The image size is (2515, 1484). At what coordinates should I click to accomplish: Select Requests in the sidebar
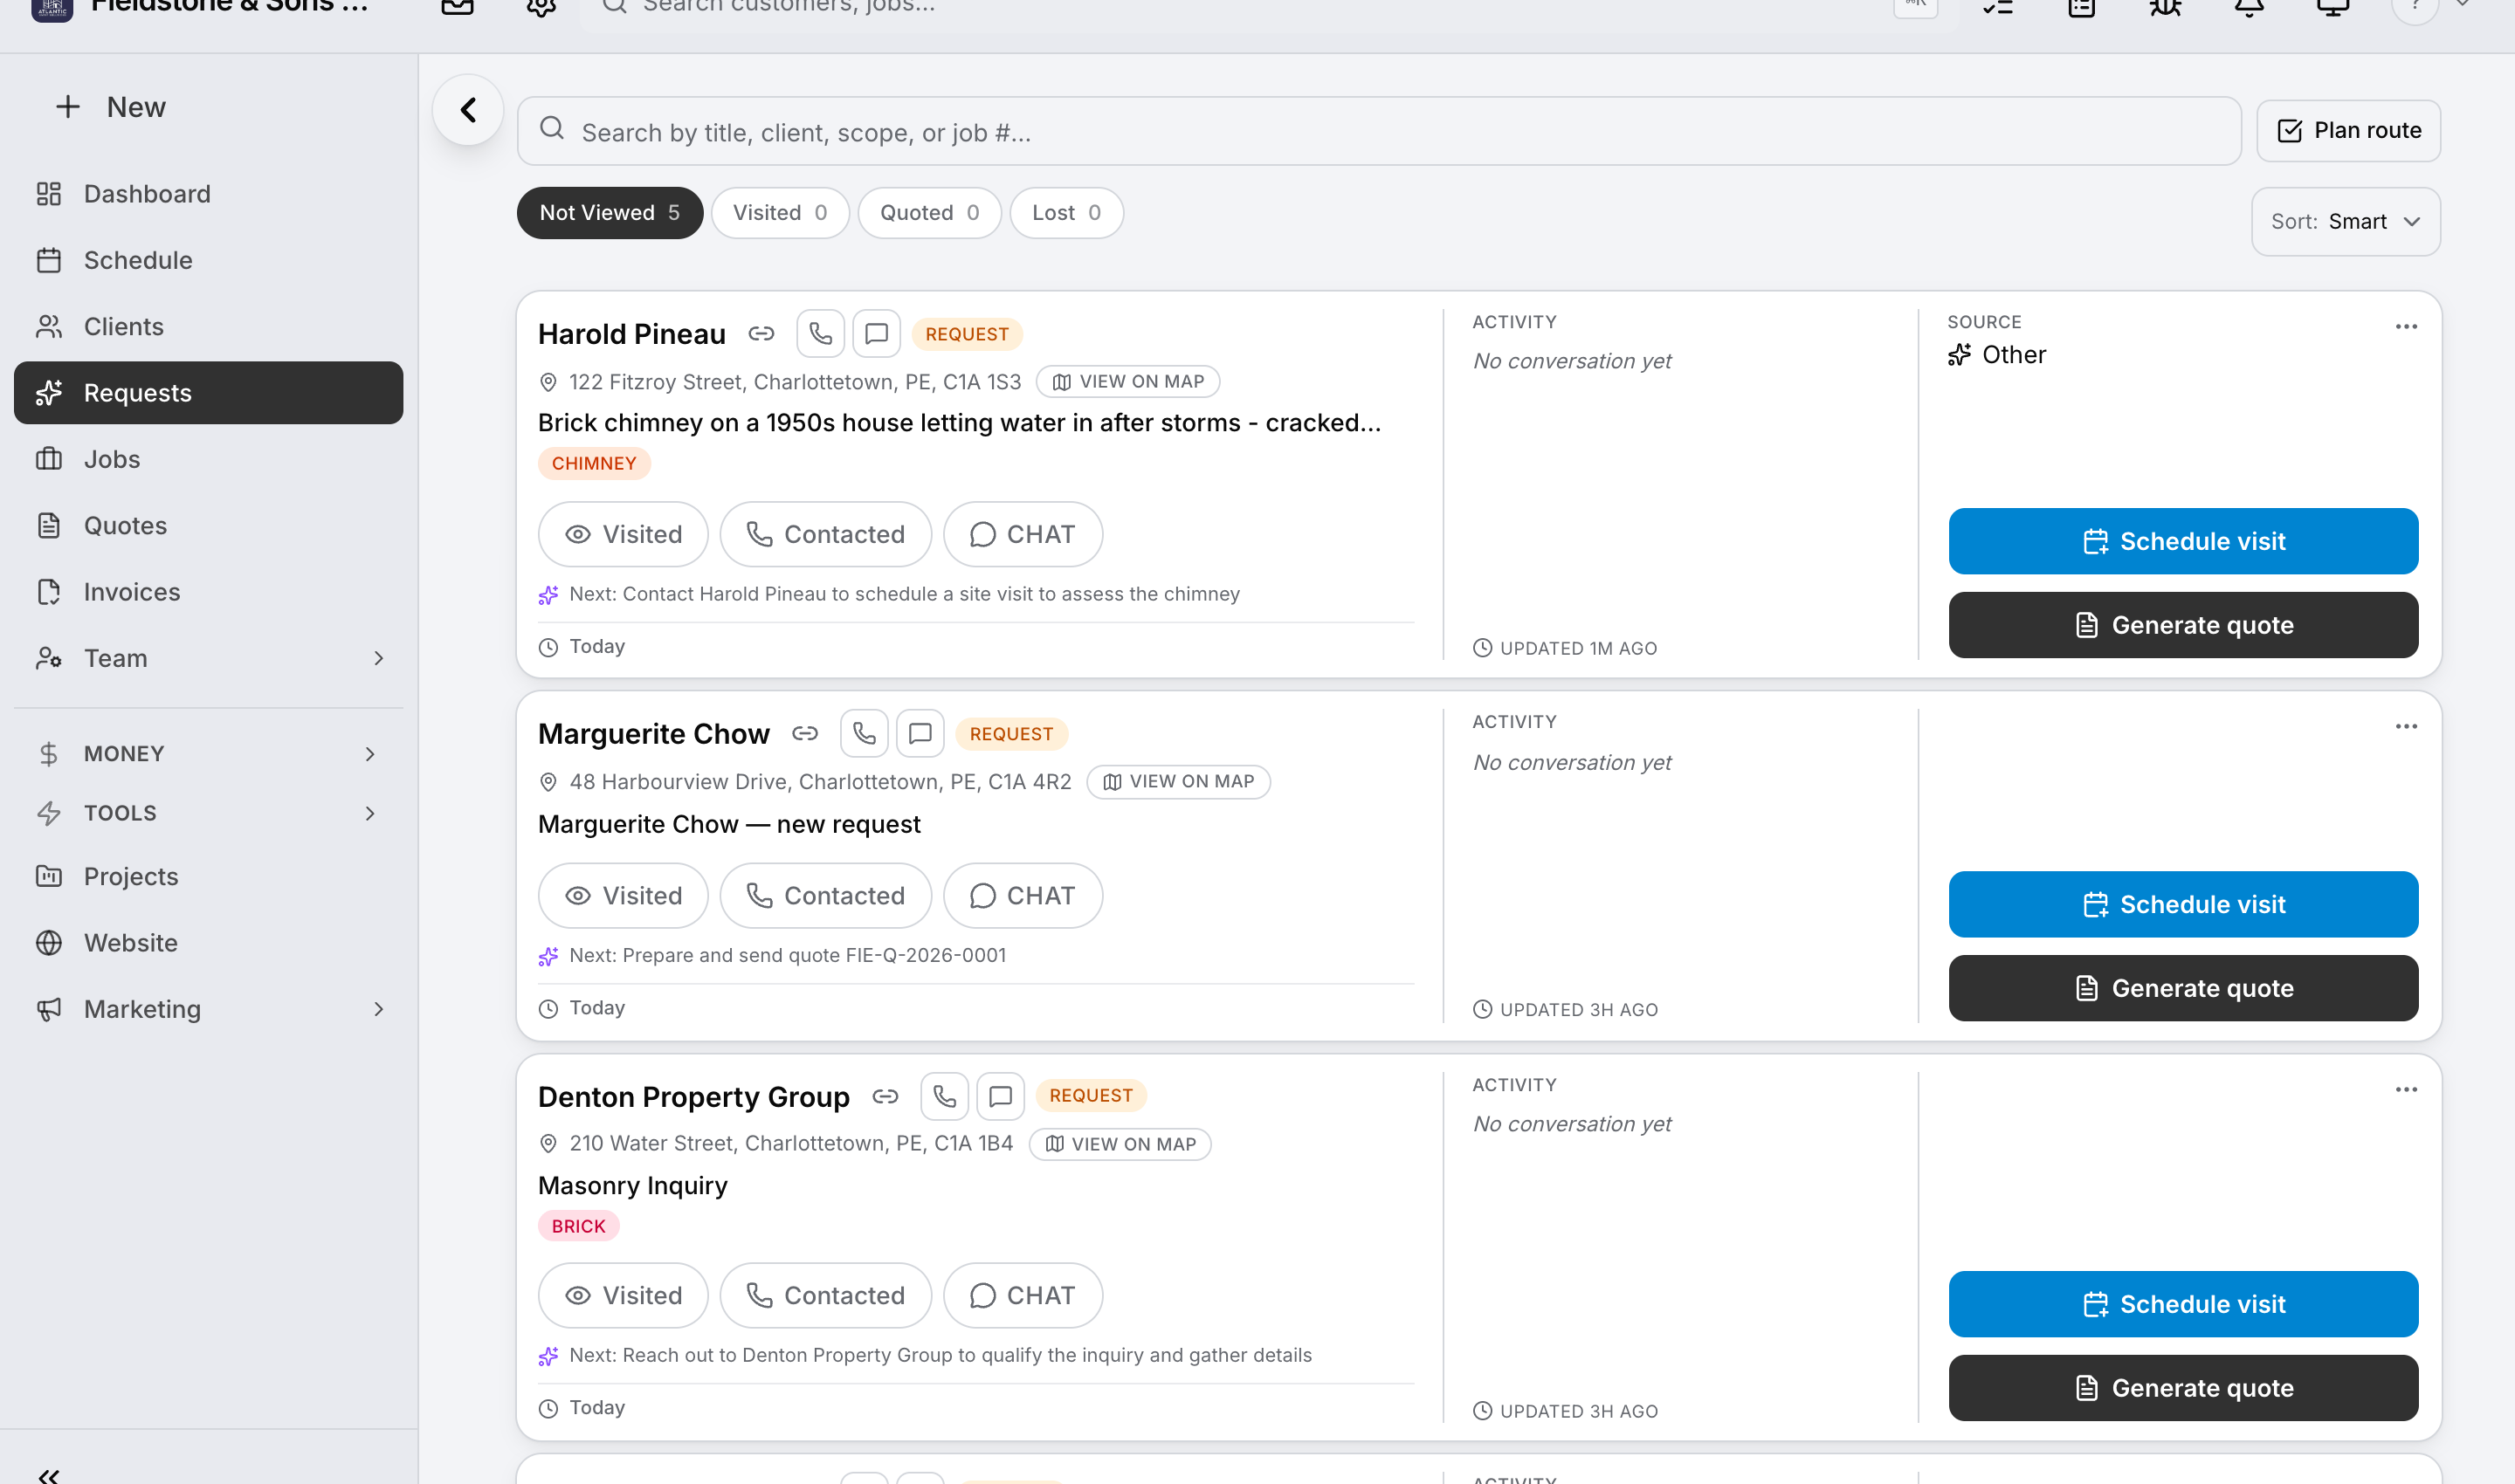click(208, 393)
